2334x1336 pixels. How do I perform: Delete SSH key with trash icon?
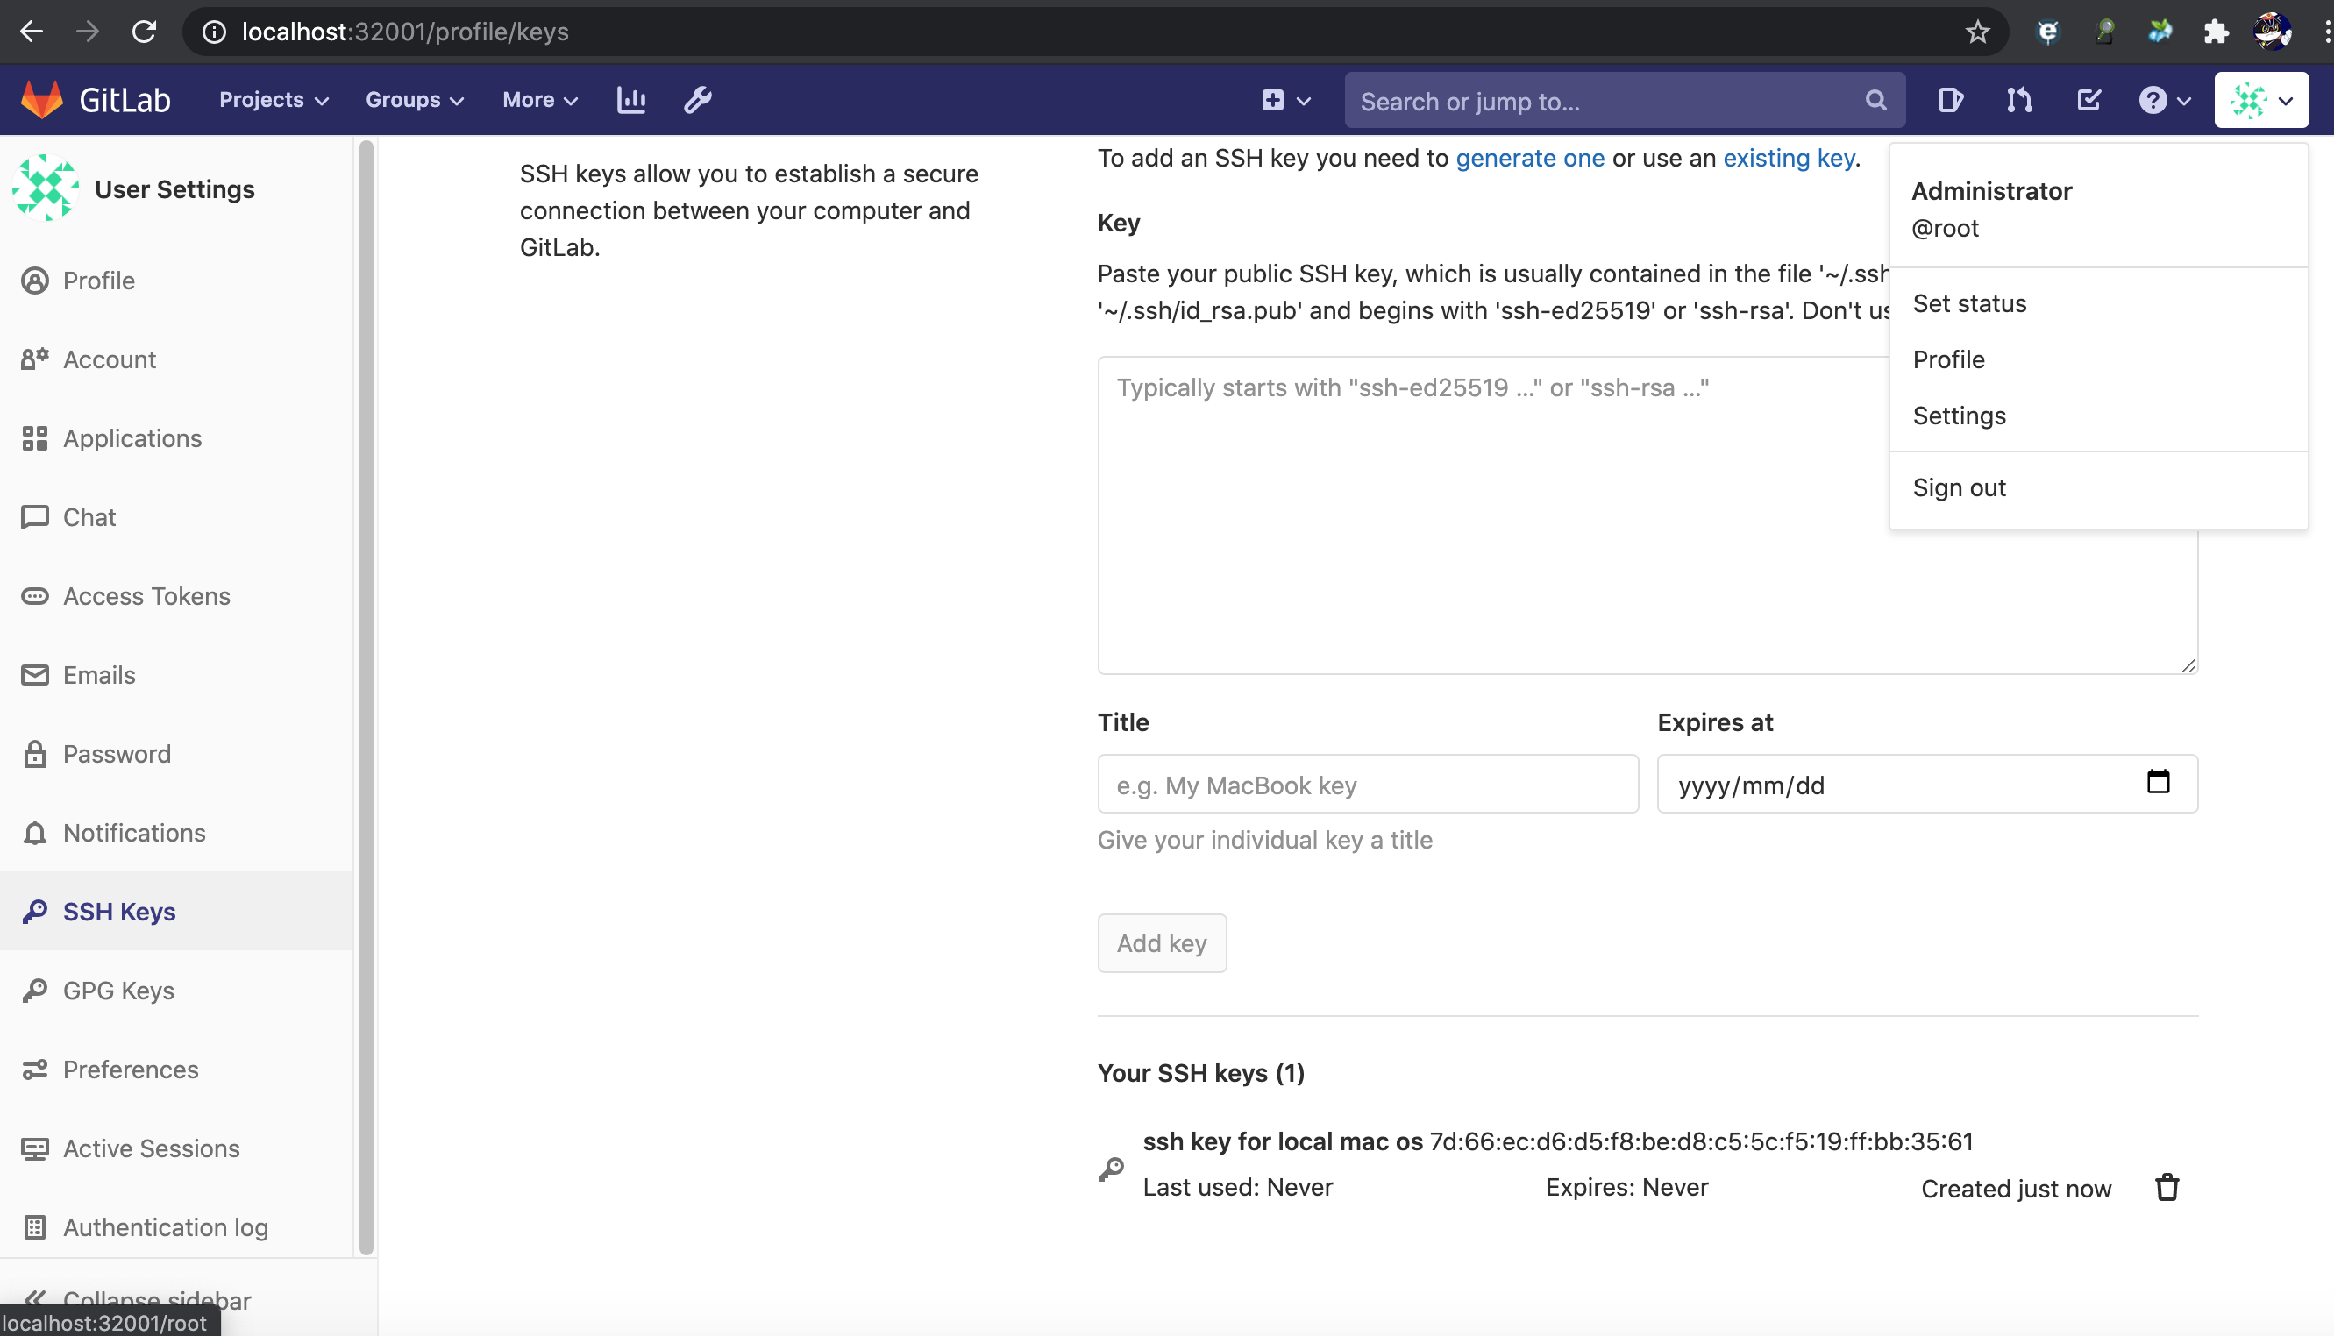click(x=2167, y=1187)
